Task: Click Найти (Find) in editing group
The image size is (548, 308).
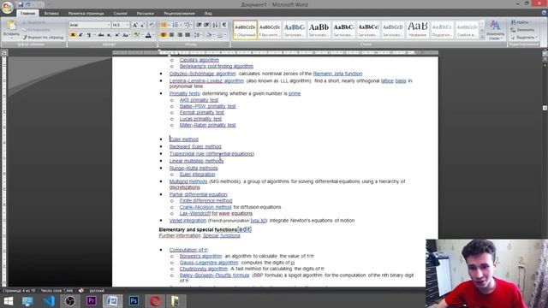Action: pos(522,22)
